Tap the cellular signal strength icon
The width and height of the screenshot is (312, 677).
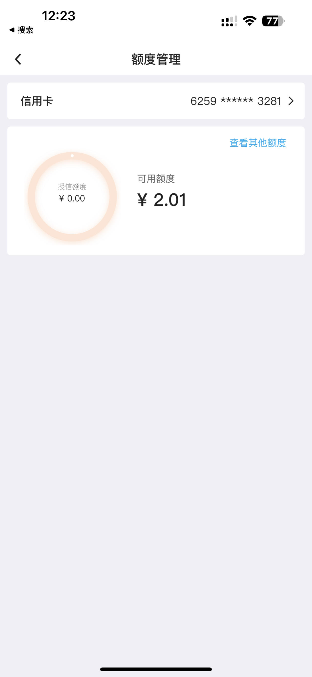pyautogui.click(x=229, y=21)
